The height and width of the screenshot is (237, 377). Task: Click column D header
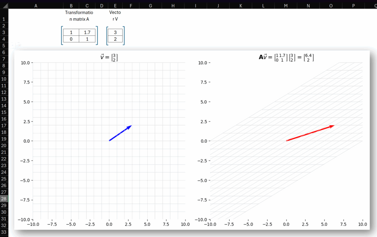(102, 6)
